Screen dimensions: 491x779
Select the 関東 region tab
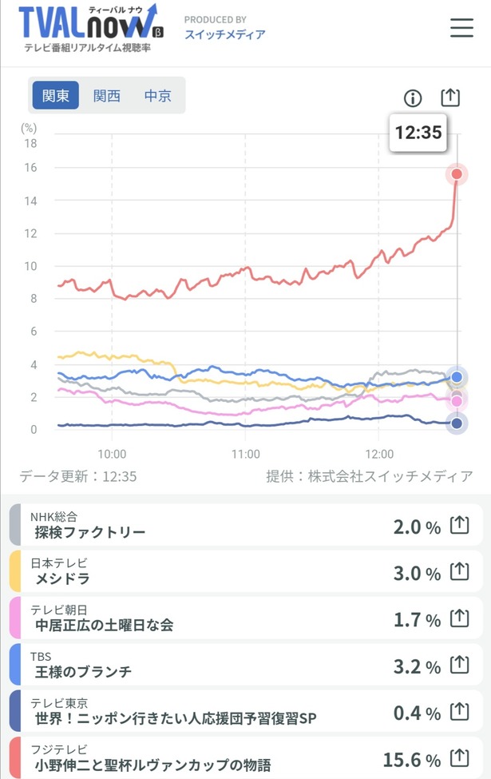tap(56, 95)
